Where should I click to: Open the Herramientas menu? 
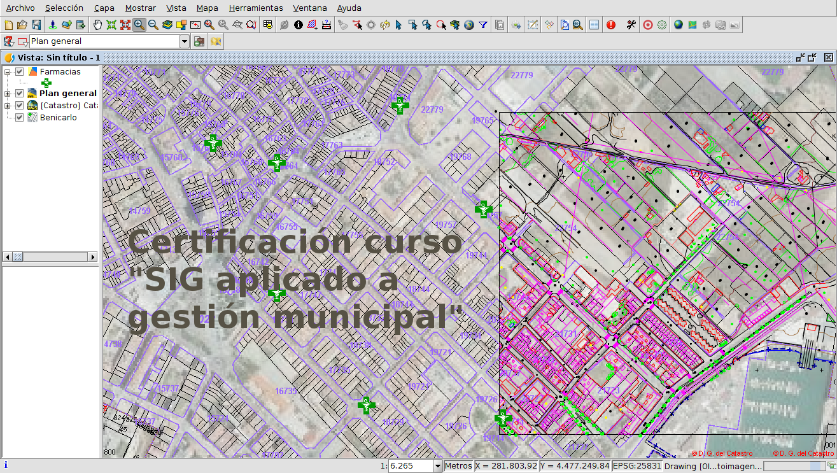point(255,8)
